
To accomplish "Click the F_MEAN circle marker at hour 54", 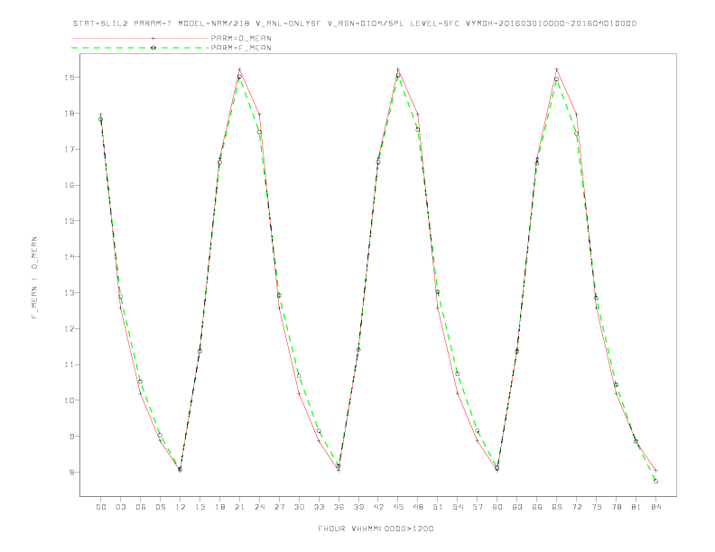I will click(x=458, y=374).
